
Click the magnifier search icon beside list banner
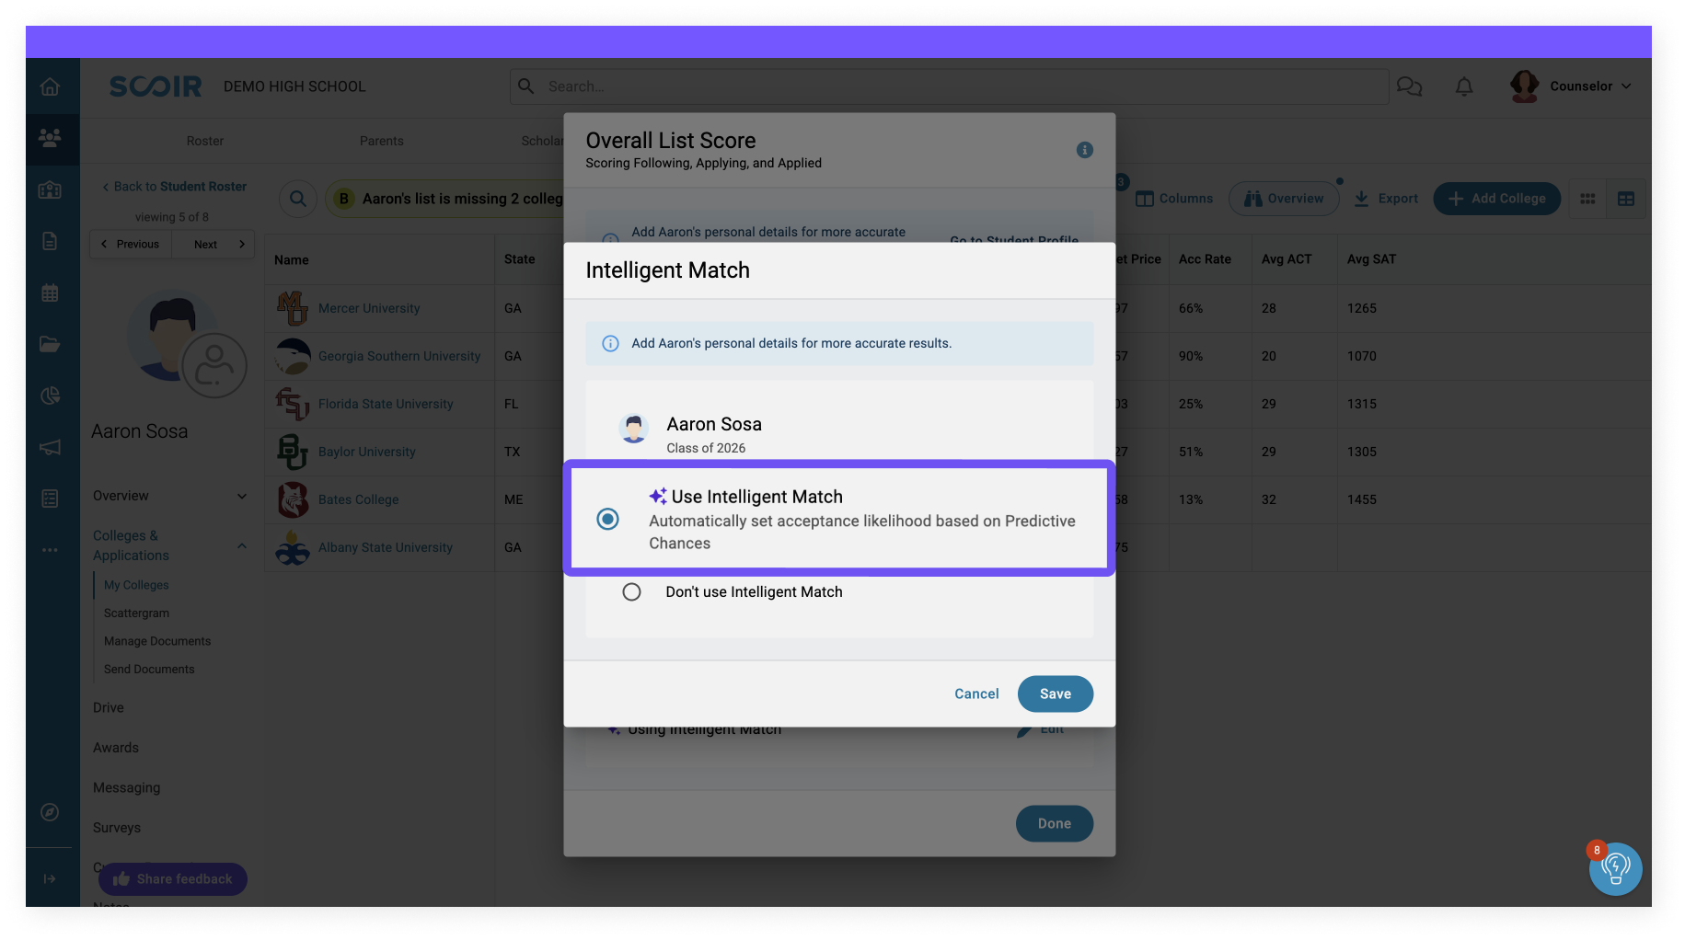(x=298, y=199)
